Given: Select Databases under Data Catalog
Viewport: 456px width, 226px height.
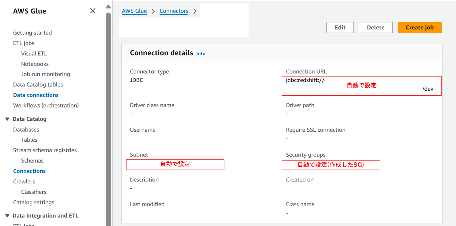Looking at the screenshot, I should [26, 129].
